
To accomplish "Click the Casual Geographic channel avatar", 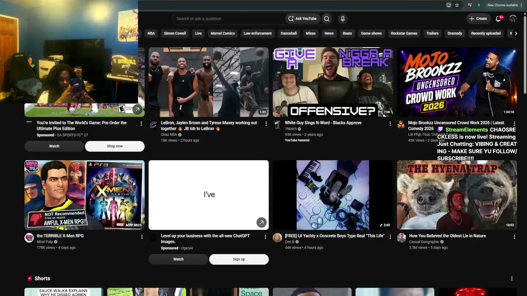I will click(401, 238).
